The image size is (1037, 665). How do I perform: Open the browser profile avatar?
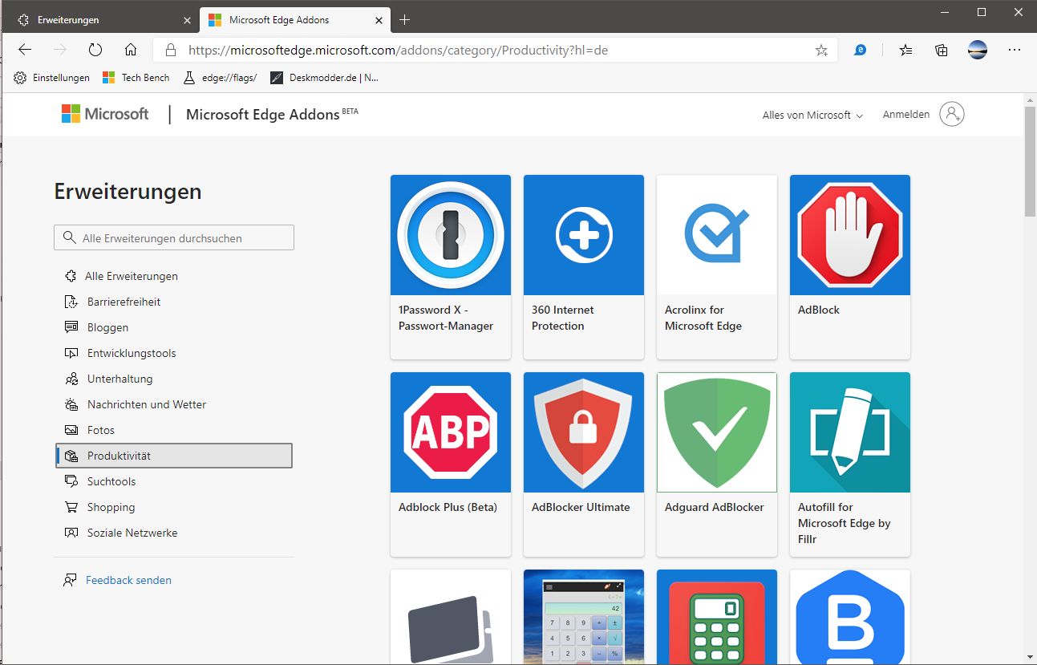pyautogui.click(x=978, y=50)
